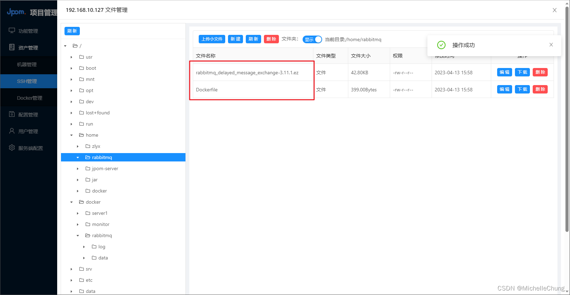The width and height of the screenshot is (570, 295).
Task: Select the Dockerfile file name
Action: coord(207,90)
